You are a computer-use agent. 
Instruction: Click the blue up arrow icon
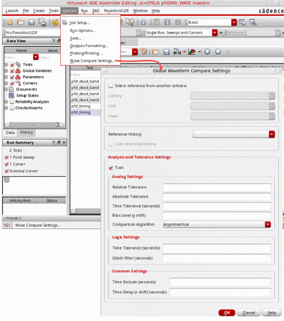(207, 52)
